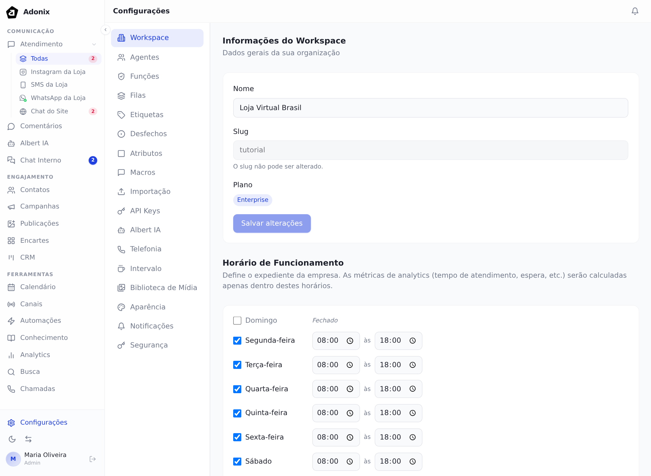The height and width of the screenshot is (476, 651).
Task: Click the Nome input field
Action: tap(431, 108)
